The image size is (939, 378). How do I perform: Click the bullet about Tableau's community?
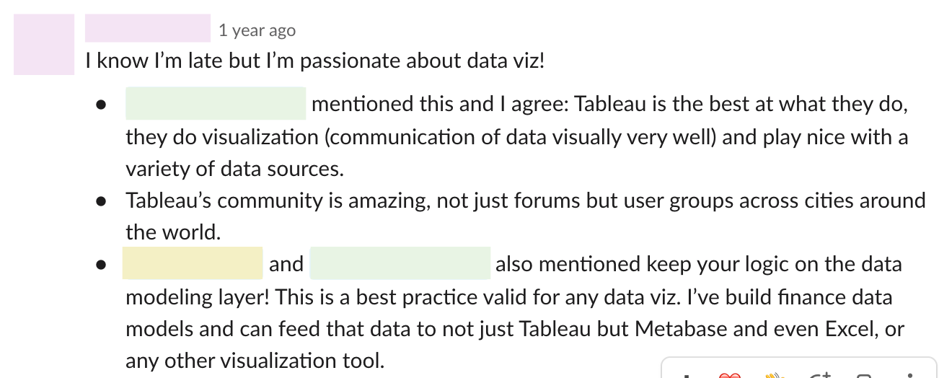pos(525,216)
